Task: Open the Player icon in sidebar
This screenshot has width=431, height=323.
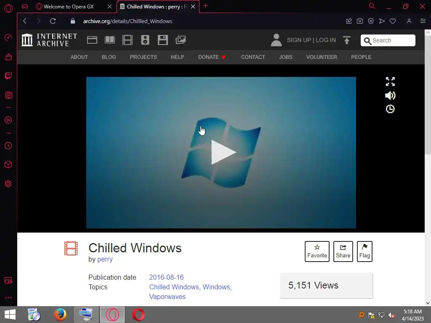Action: [x=8, y=120]
